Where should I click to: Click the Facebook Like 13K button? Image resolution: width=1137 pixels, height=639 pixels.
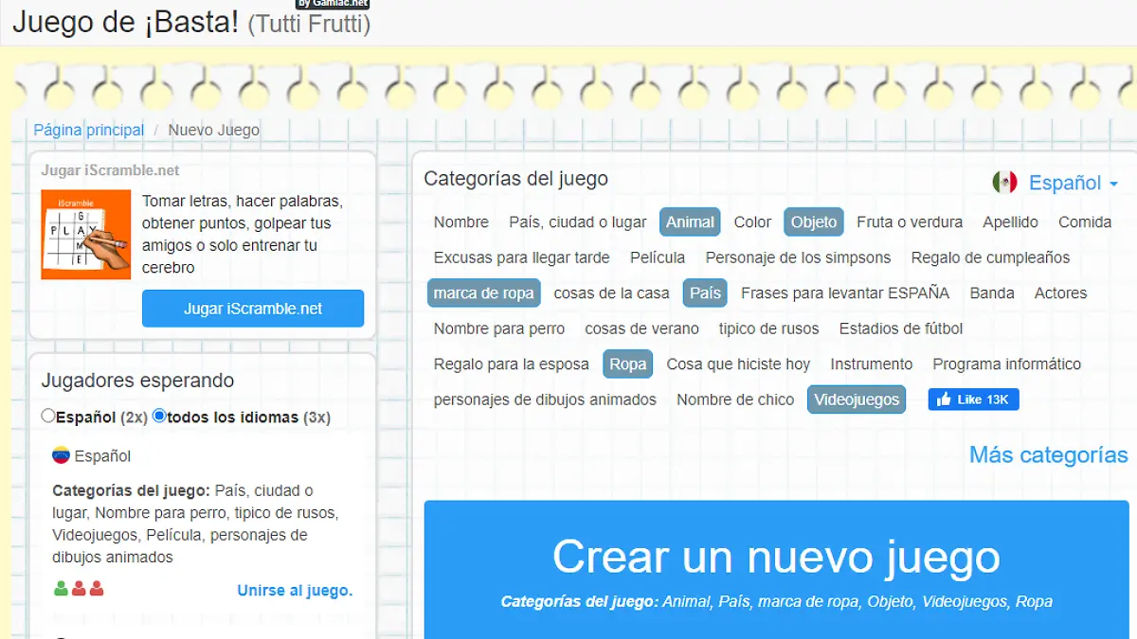point(973,399)
